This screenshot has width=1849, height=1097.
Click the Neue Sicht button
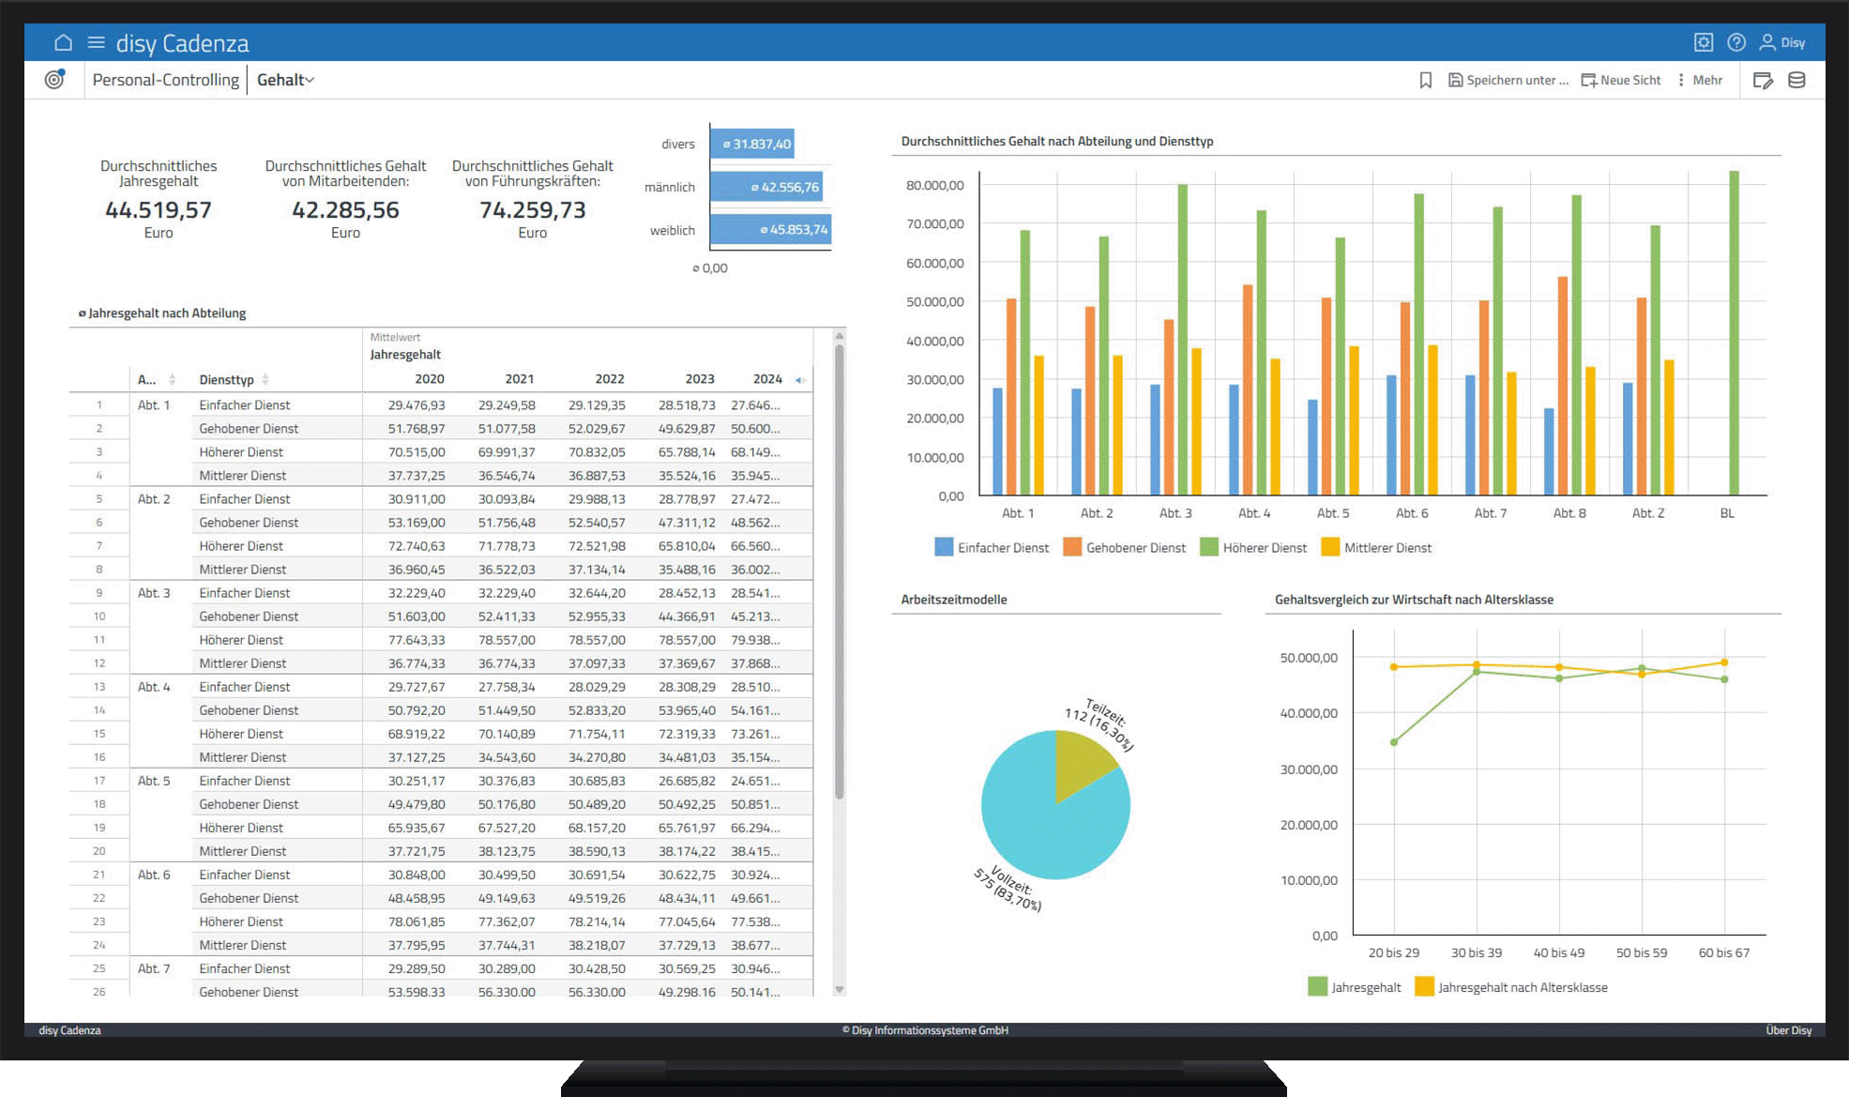tap(1620, 81)
